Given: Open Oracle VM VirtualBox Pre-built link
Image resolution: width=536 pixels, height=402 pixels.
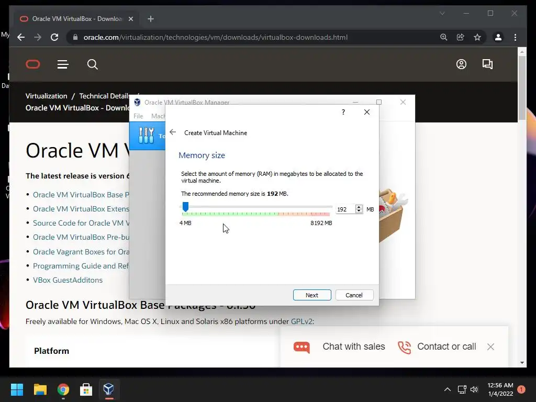Looking at the screenshot, I should pos(81,237).
